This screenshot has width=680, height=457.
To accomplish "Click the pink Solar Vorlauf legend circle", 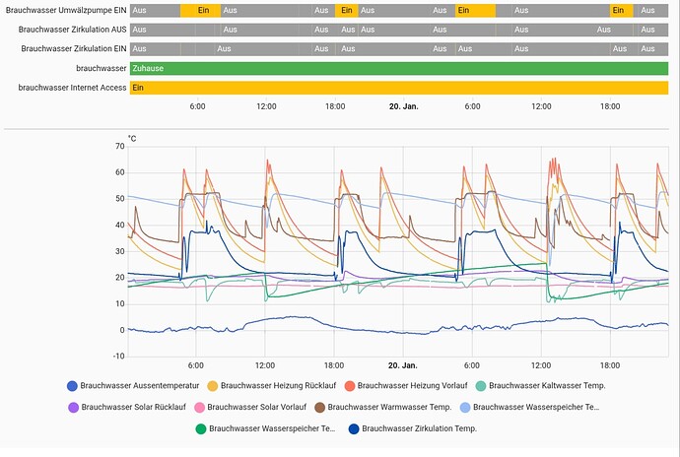I will [x=199, y=407].
